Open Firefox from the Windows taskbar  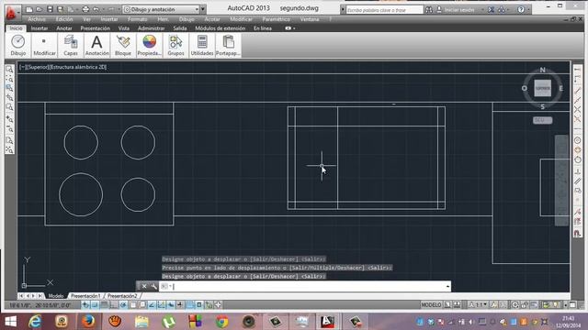pyautogui.click(x=88, y=322)
